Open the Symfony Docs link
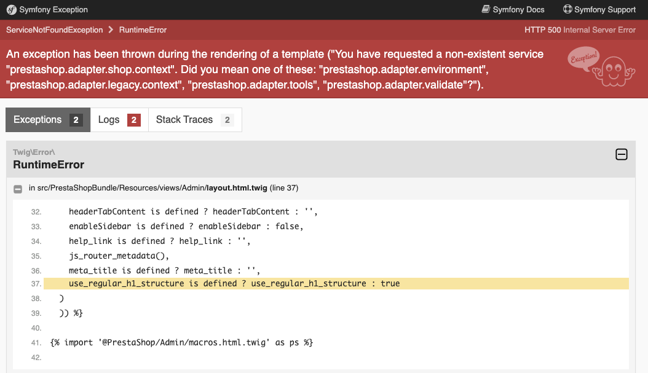 [518, 10]
